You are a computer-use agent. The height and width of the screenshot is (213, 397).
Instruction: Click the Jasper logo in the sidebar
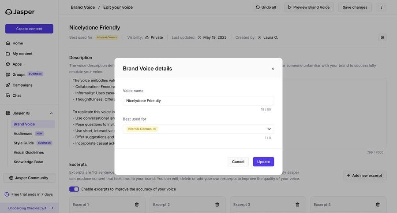click(x=20, y=11)
